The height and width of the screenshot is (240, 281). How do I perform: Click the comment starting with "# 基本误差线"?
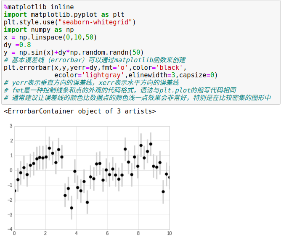coord(95,60)
